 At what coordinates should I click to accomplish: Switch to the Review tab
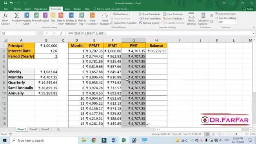[x=77, y=9]
